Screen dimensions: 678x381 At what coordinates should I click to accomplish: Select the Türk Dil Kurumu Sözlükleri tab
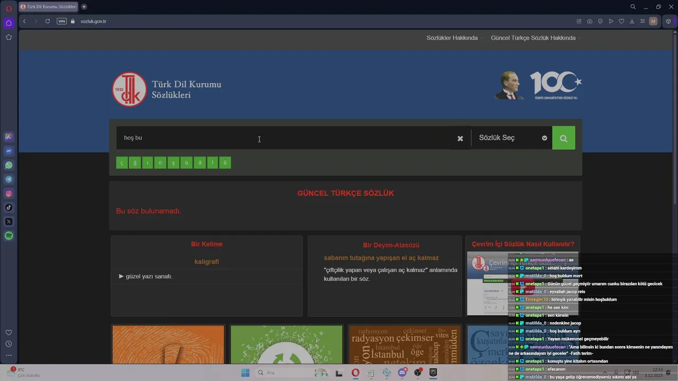[x=48, y=7]
